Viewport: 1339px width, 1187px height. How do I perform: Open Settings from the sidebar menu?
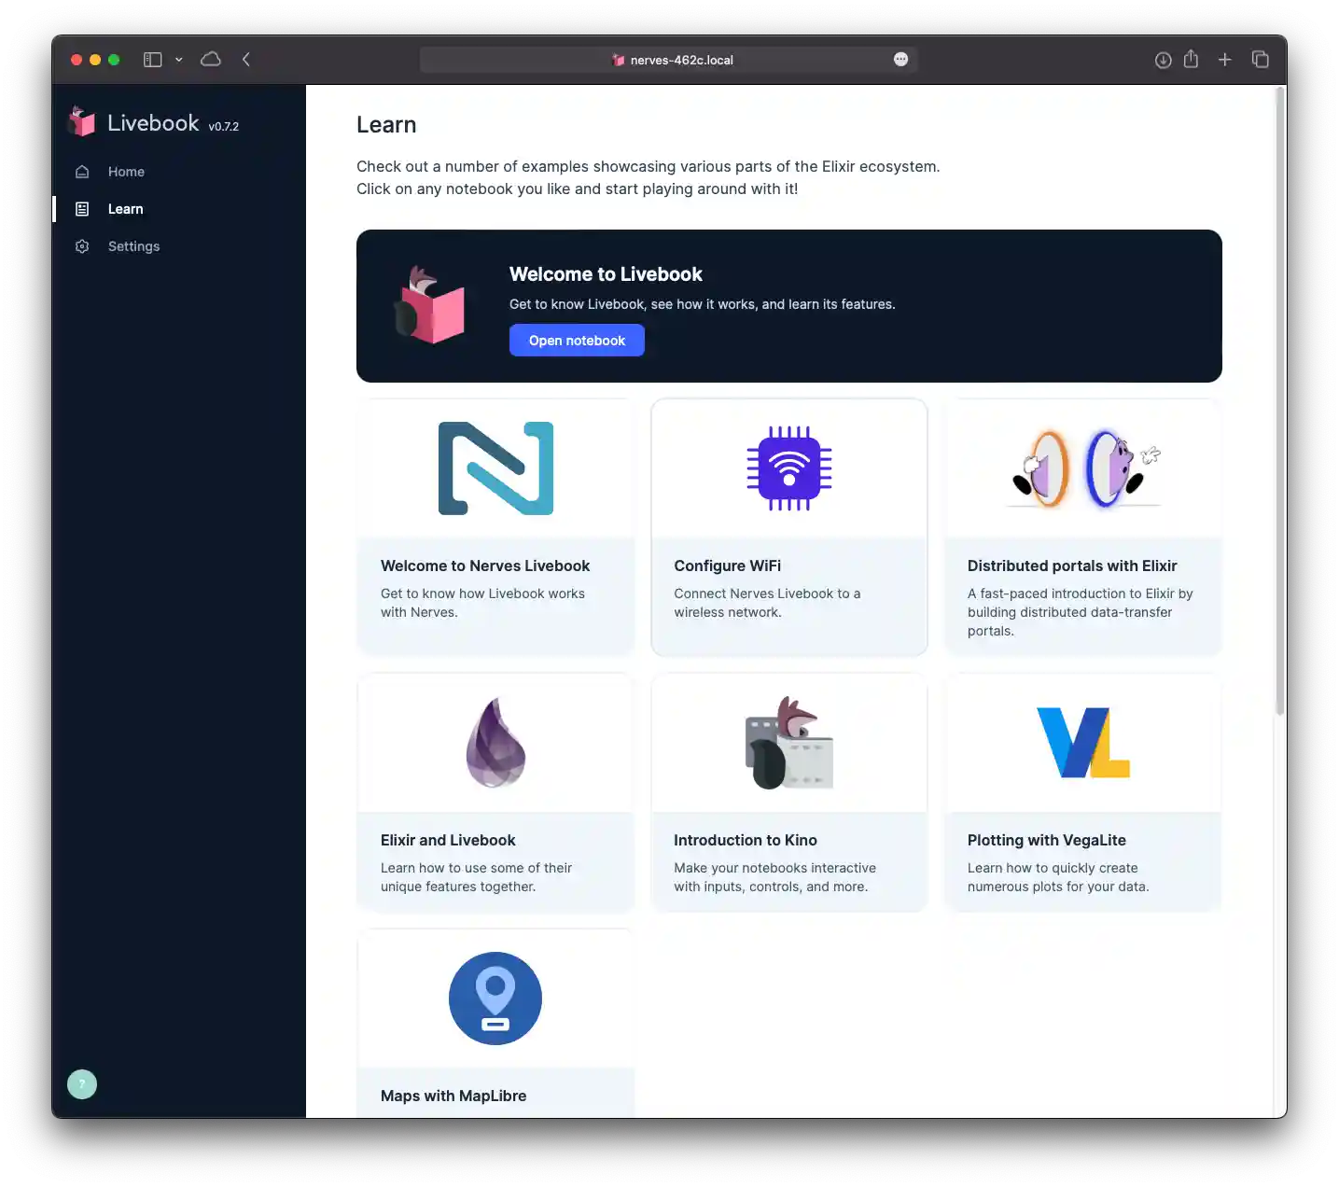(133, 246)
